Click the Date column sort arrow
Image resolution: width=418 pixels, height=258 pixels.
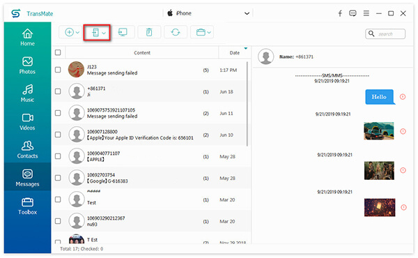tap(246, 48)
